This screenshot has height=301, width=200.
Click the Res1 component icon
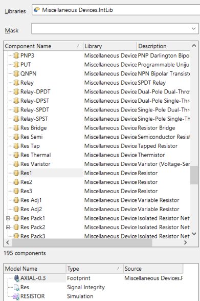pos(16,173)
